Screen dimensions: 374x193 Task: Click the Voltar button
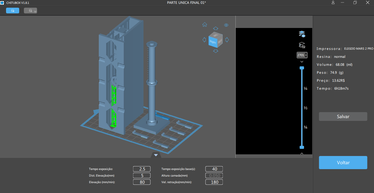point(343,163)
